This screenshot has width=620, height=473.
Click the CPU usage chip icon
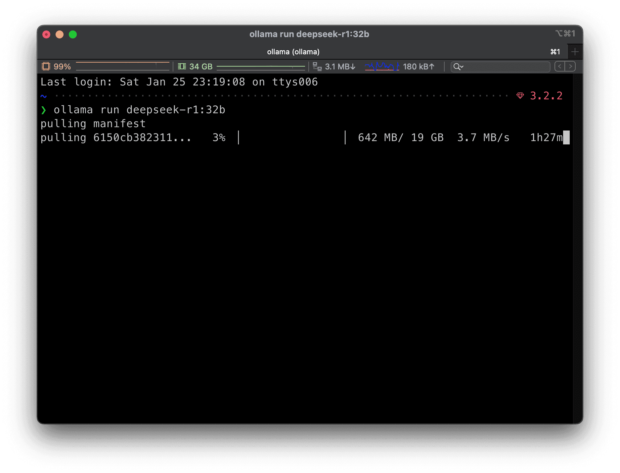pyautogui.click(x=46, y=67)
